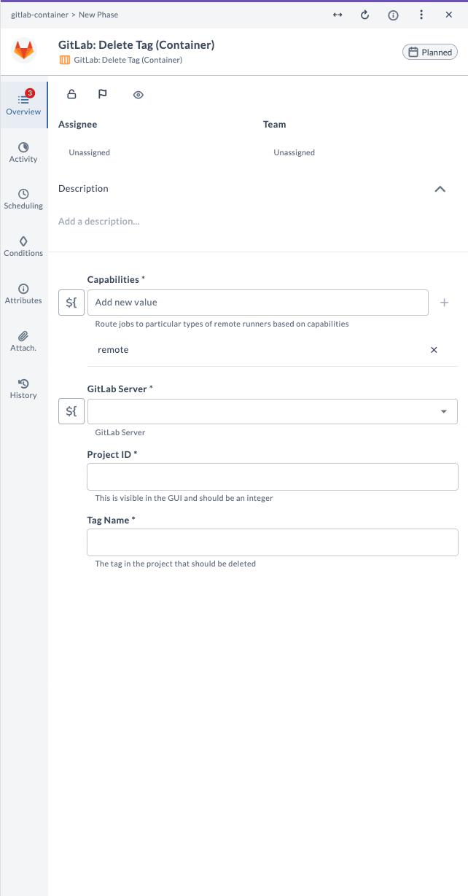Toggle variable mode for GitLab Server
468x896 pixels.
(71, 411)
